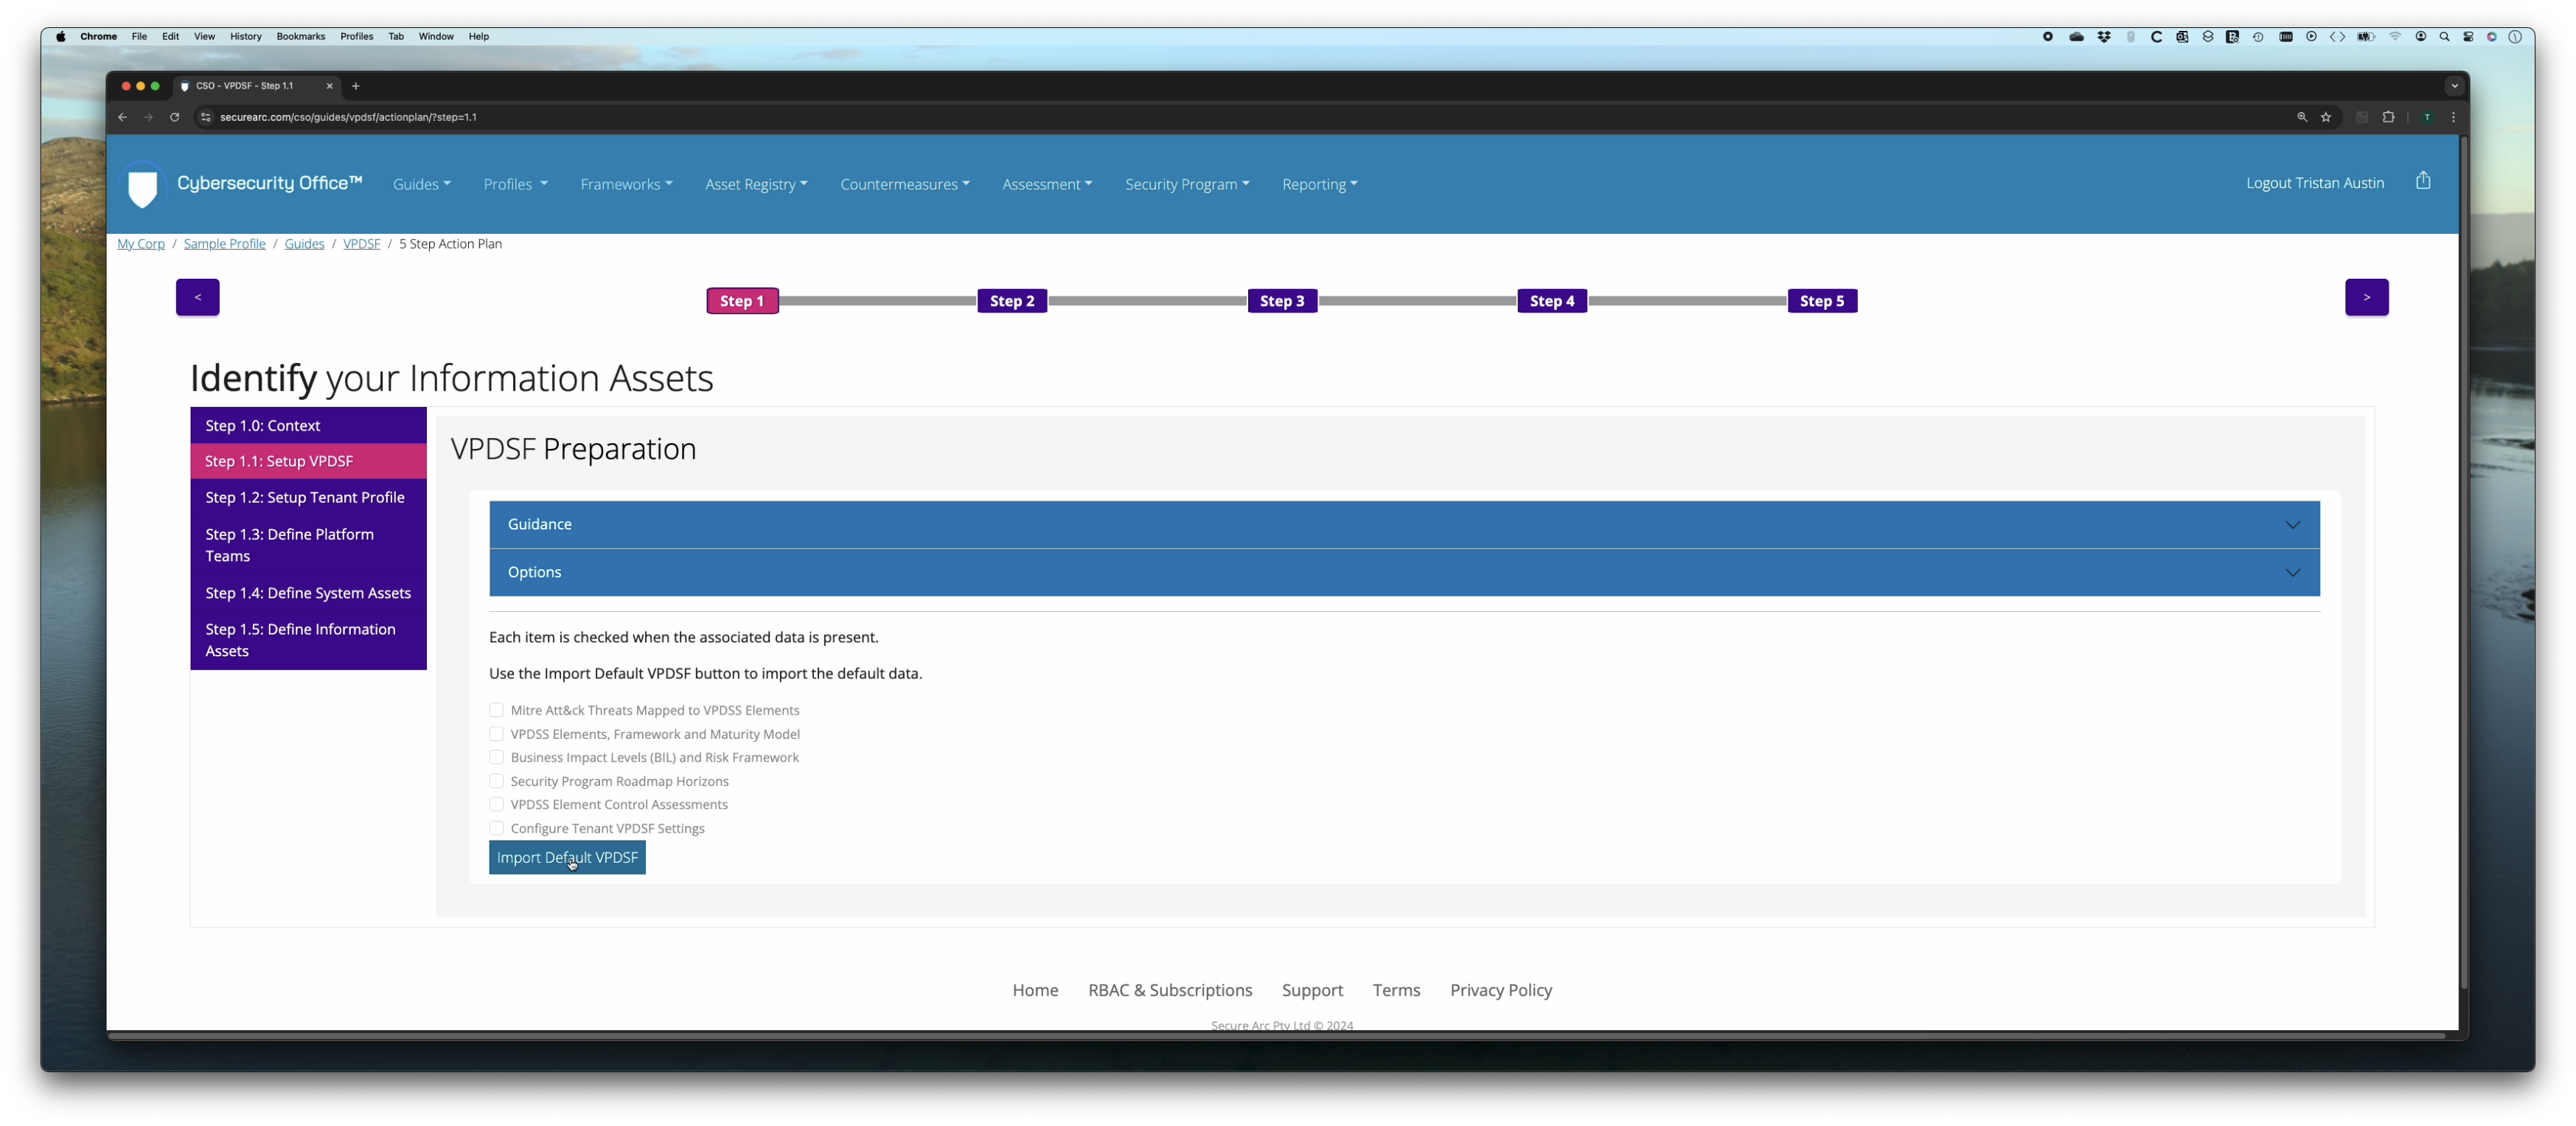Select Step 1.0: Context in sidebar
2576x1126 pixels.
(x=308, y=425)
